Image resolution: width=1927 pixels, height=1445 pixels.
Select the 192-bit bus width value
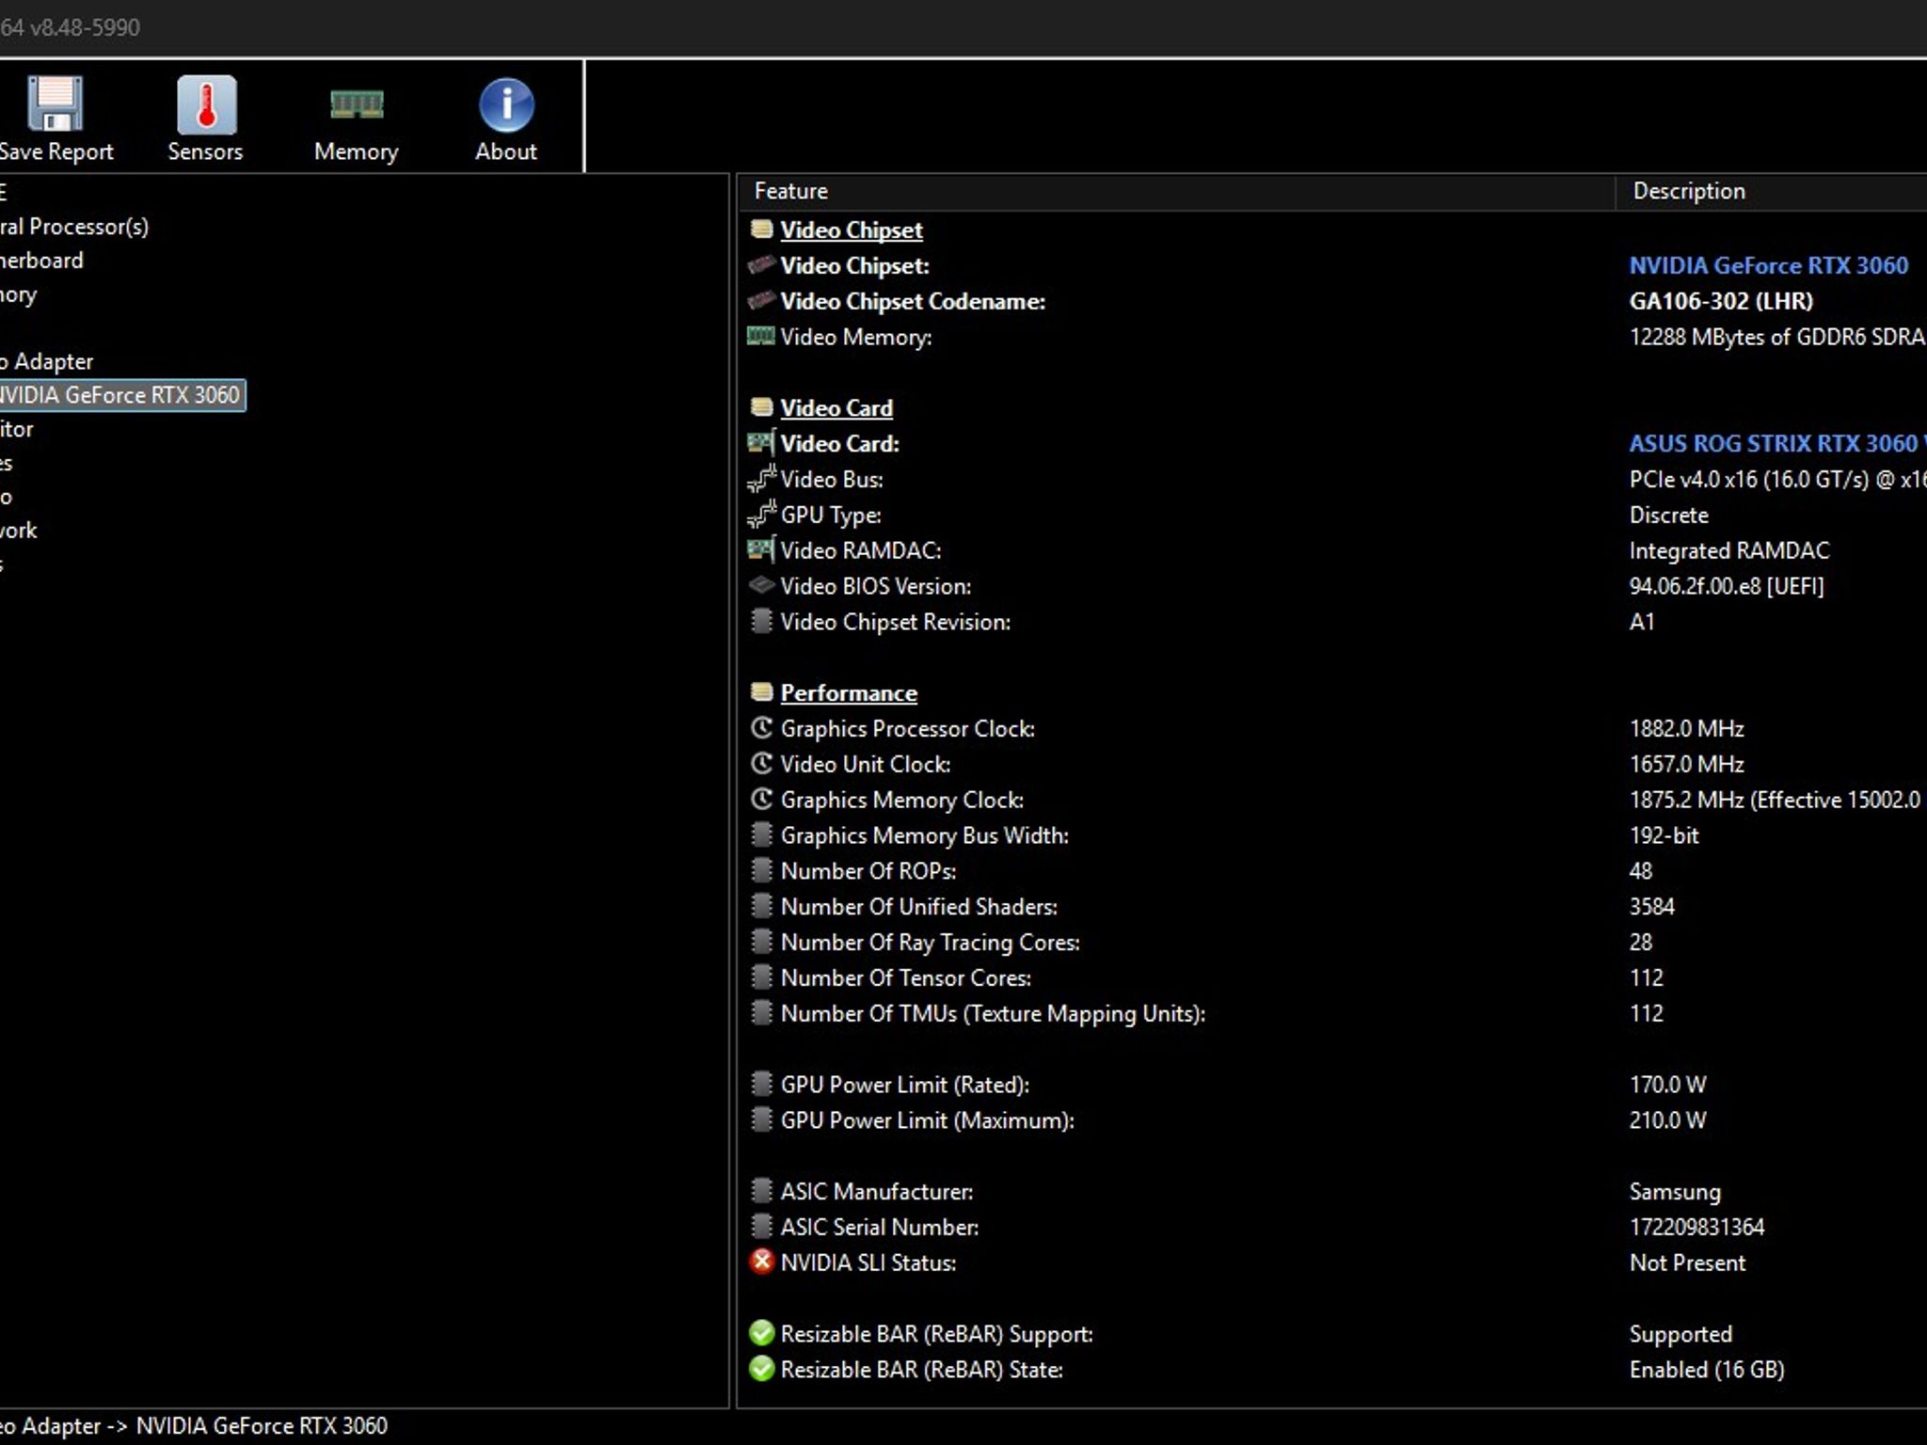tap(1664, 835)
